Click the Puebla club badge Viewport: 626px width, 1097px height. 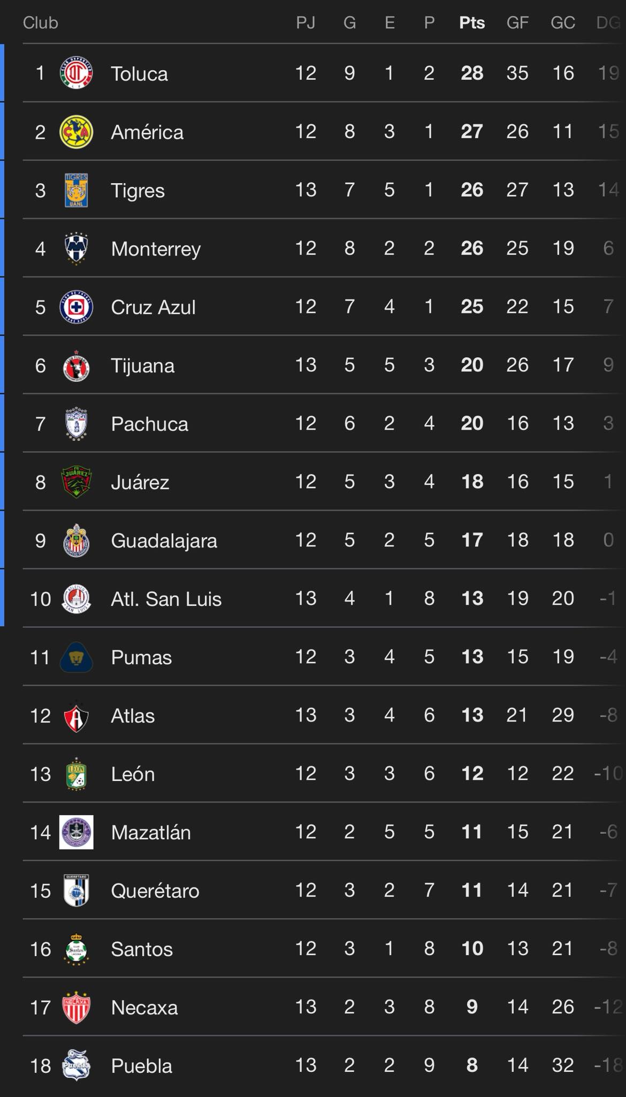(76, 1066)
